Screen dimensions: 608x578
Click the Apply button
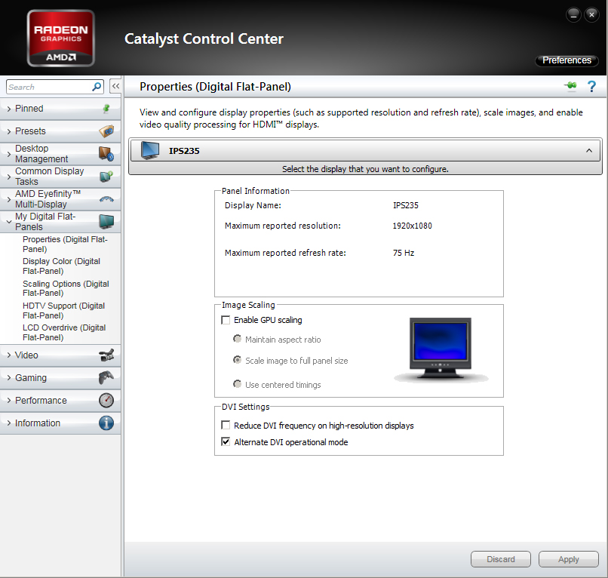[x=568, y=559]
